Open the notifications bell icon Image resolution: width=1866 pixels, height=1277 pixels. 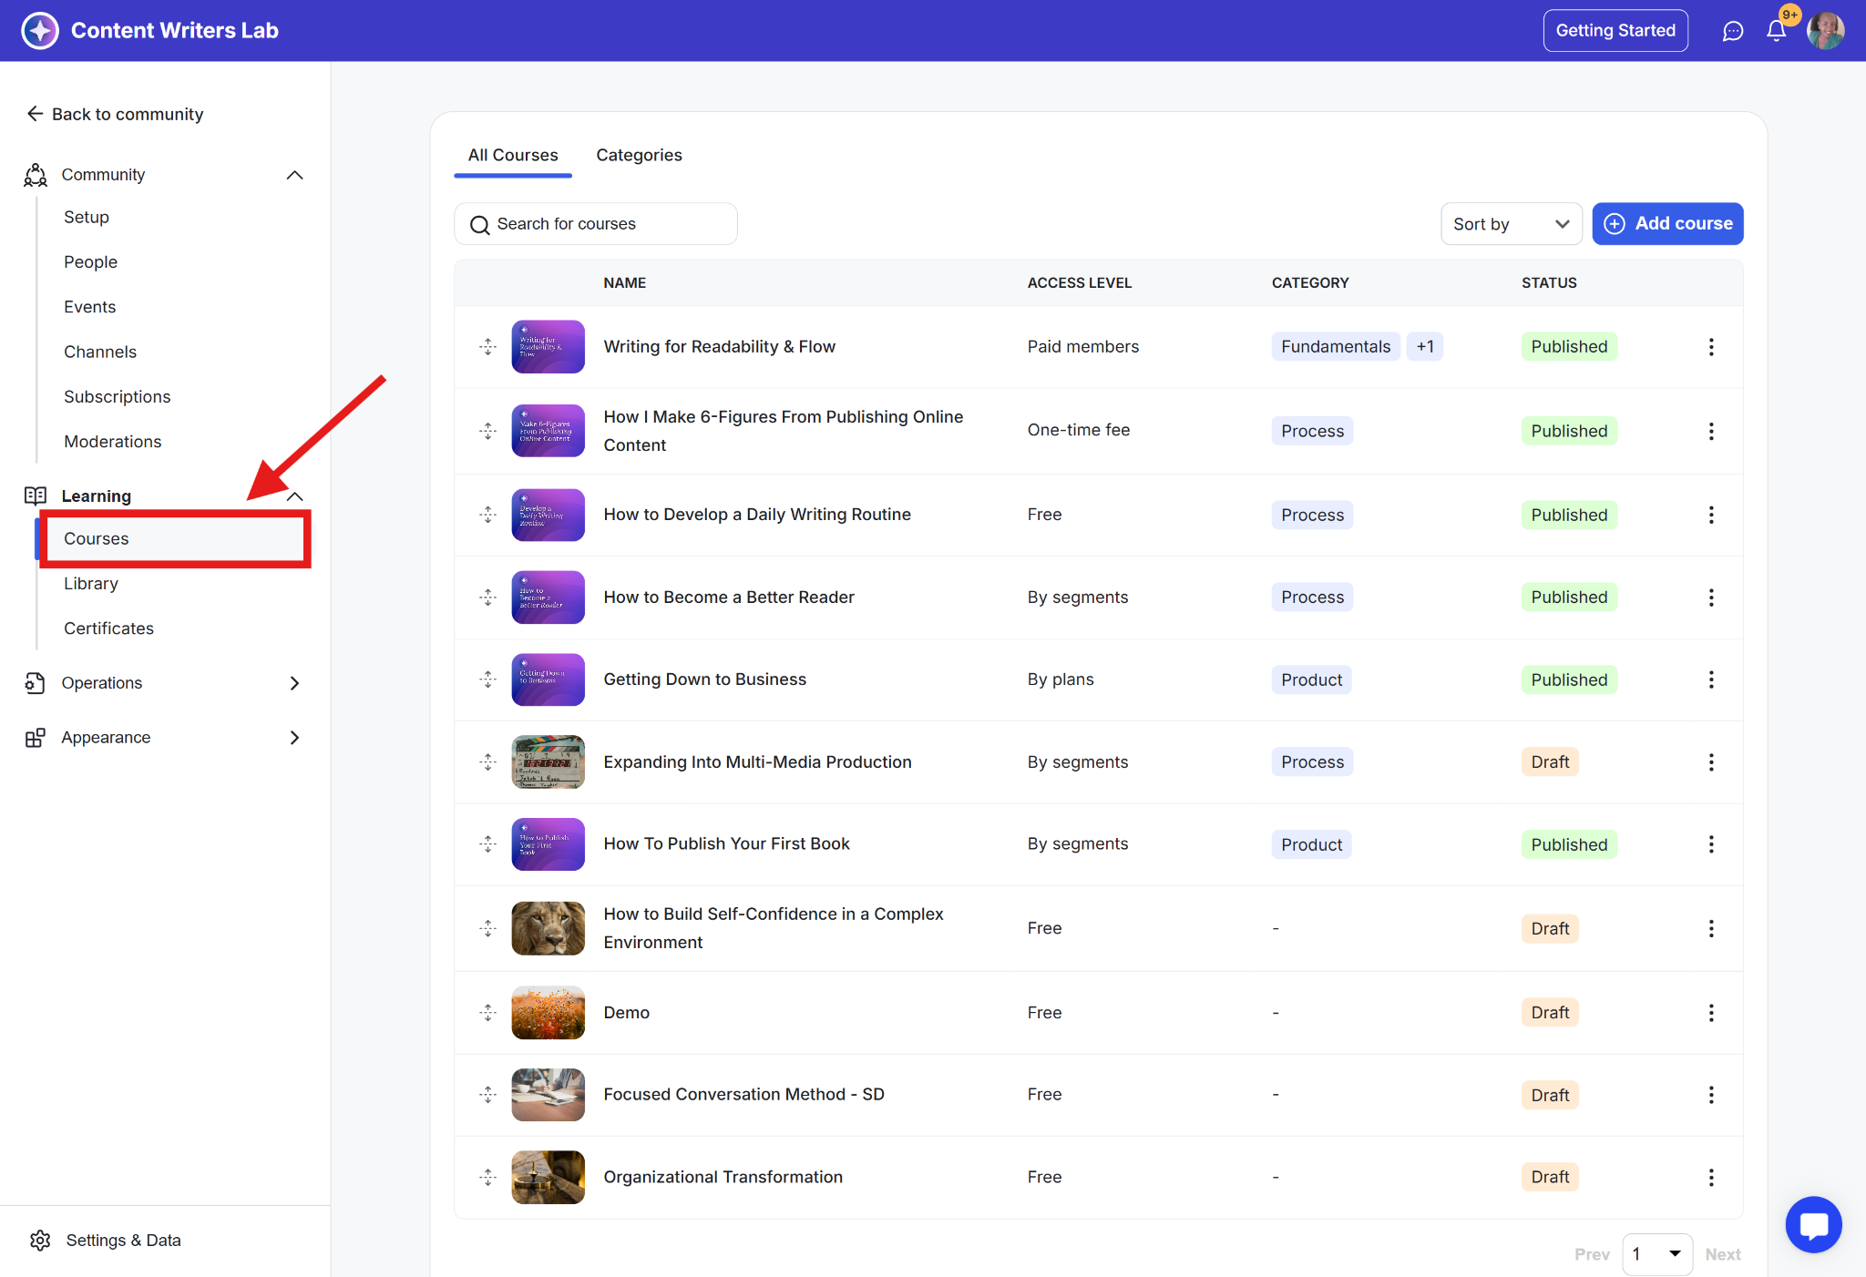pyautogui.click(x=1776, y=31)
